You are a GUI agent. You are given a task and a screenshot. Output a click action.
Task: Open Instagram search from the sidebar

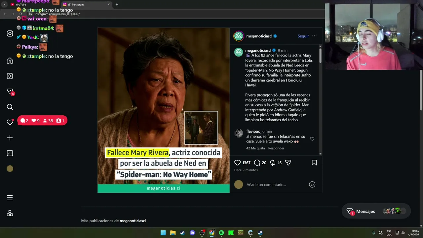click(x=10, y=107)
